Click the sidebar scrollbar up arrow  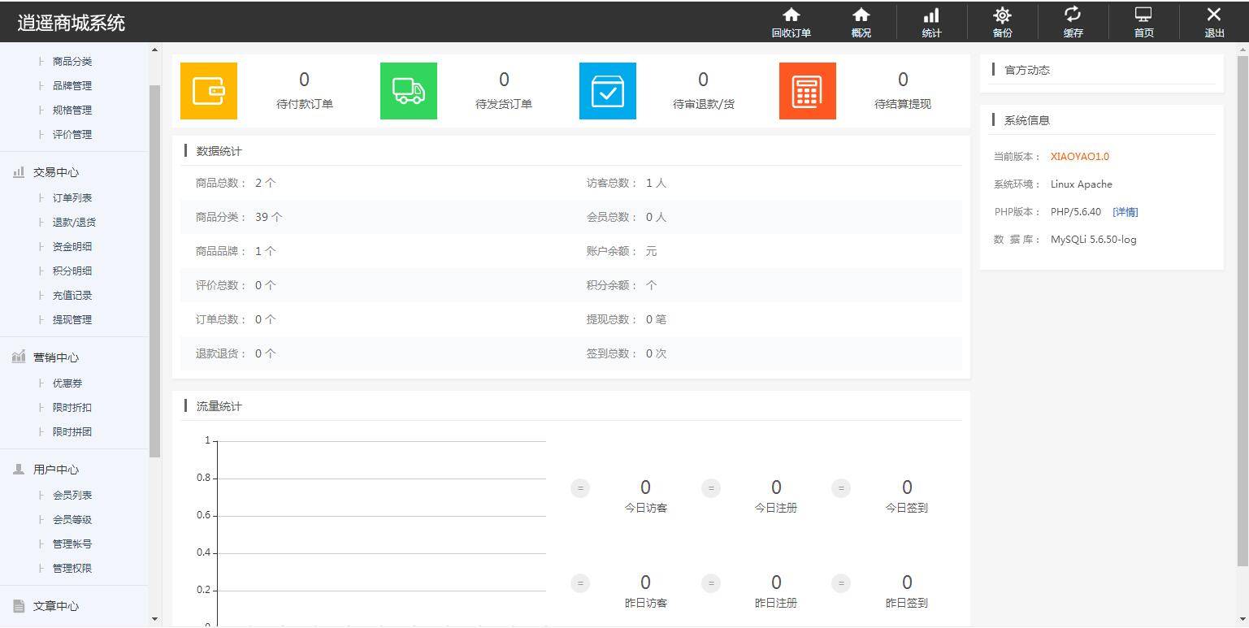coord(154,49)
